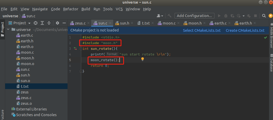Click the Build hammer icon
273x120 pixels.
pyautogui.click(x=170, y=16)
